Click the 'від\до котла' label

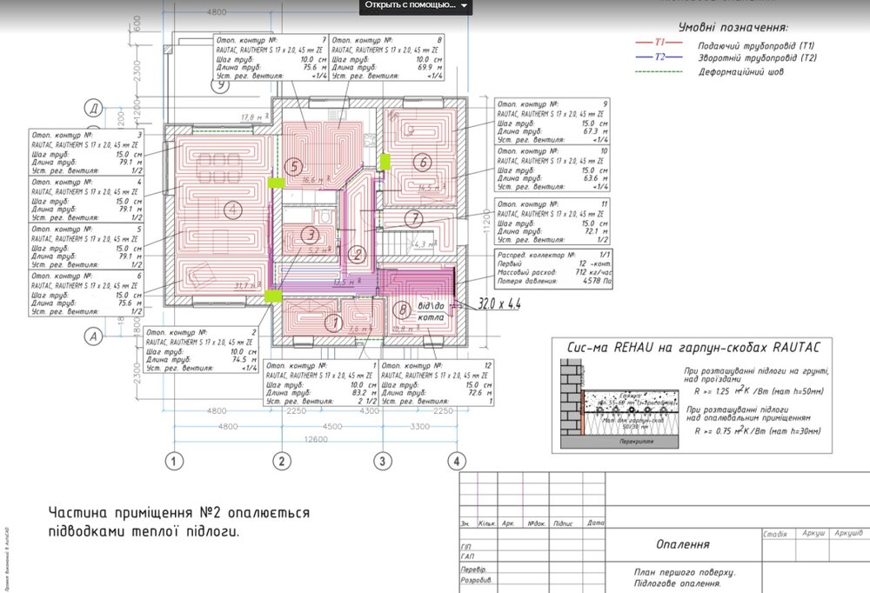(x=432, y=312)
